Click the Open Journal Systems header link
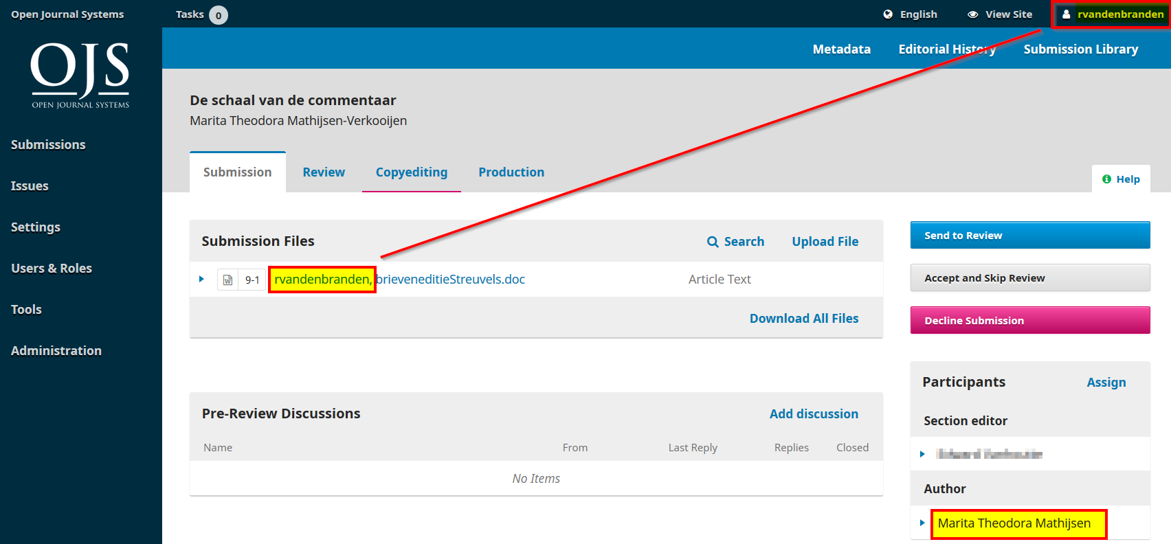This screenshot has height=544, width=1171. click(67, 14)
